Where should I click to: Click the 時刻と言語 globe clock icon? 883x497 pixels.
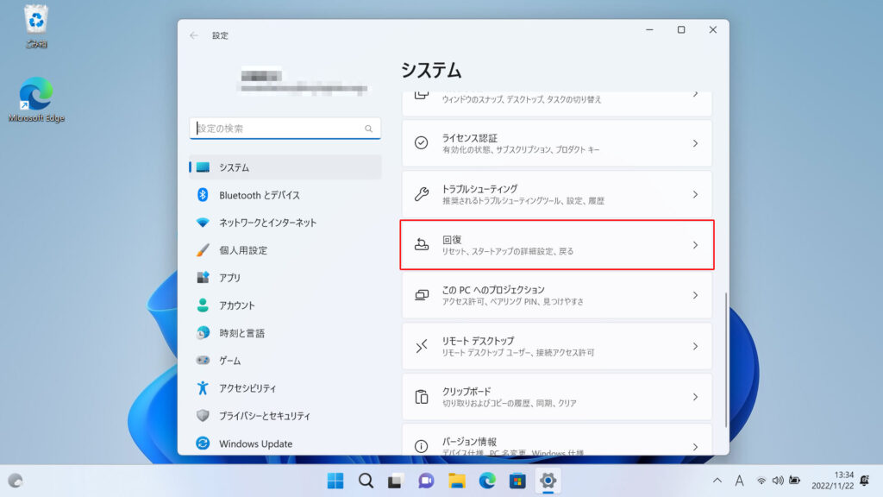click(x=203, y=333)
